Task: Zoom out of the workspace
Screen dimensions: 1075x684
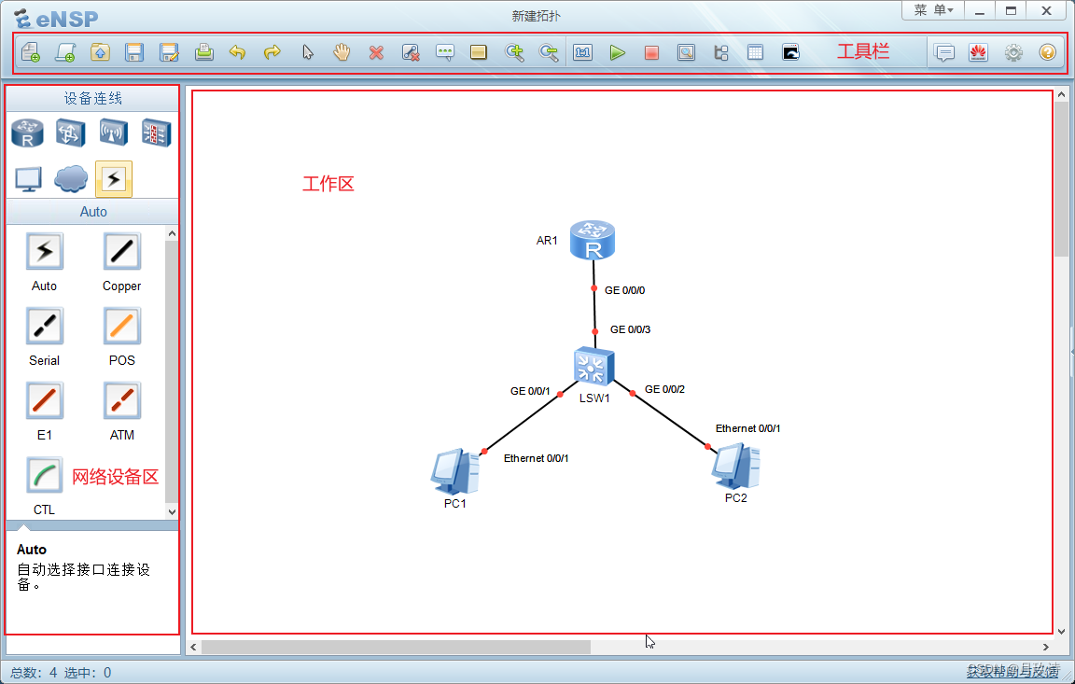Action: click(549, 52)
